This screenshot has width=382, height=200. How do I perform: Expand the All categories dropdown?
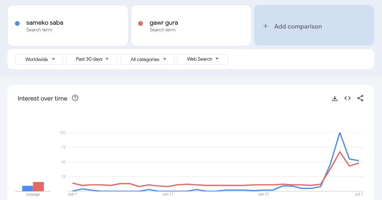(147, 59)
